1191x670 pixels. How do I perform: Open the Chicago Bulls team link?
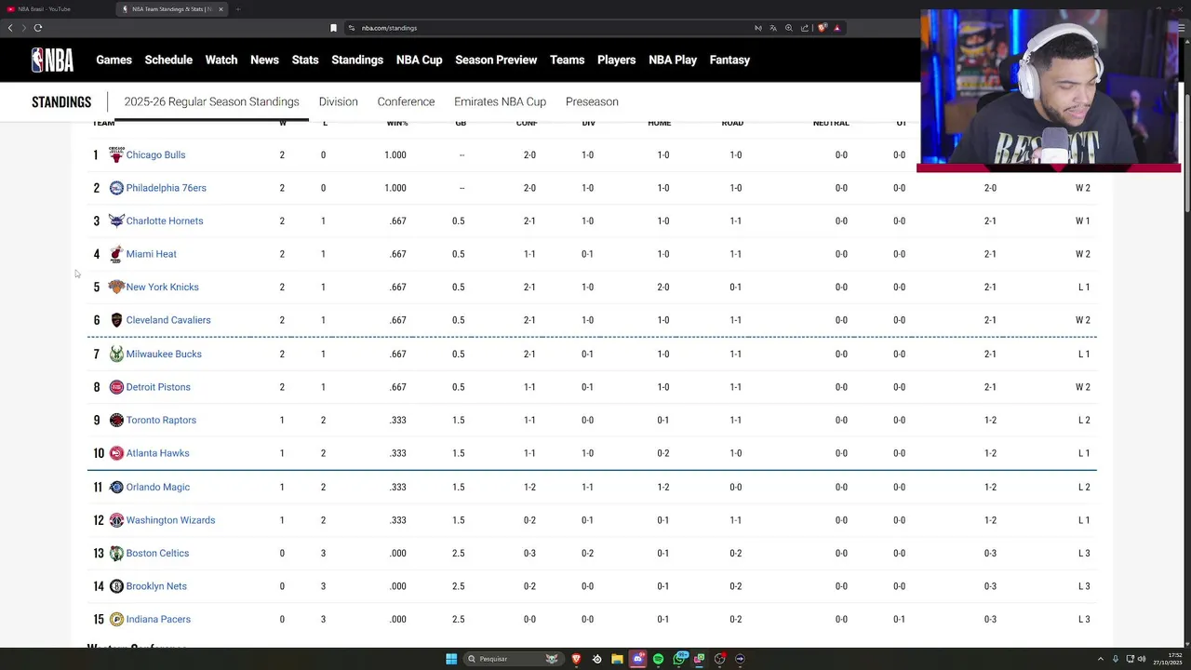pos(155,154)
